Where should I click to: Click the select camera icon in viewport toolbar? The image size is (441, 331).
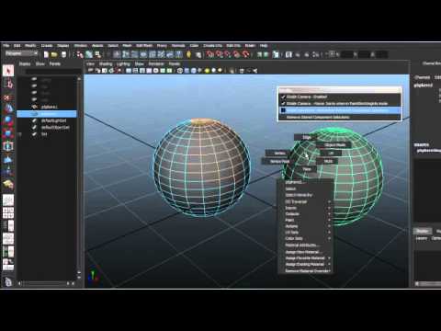pos(91,71)
